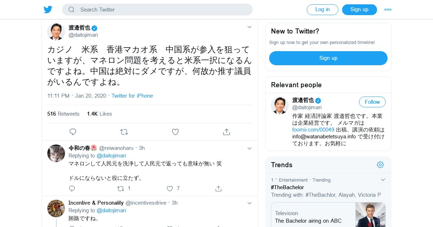The image size is (433, 227).
Task: Click the Log in button
Action: tap(323, 10)
